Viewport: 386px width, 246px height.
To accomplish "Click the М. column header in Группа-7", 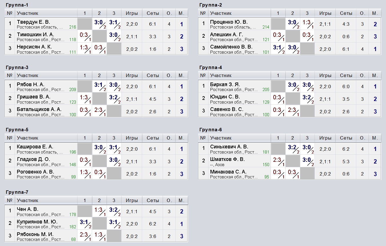I will click(181, 200).
